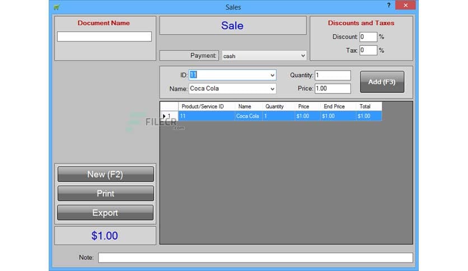Click the Quantity input field
Image resolution: width=468 pixels, height=271 pixels.
[x=333, y=75]
